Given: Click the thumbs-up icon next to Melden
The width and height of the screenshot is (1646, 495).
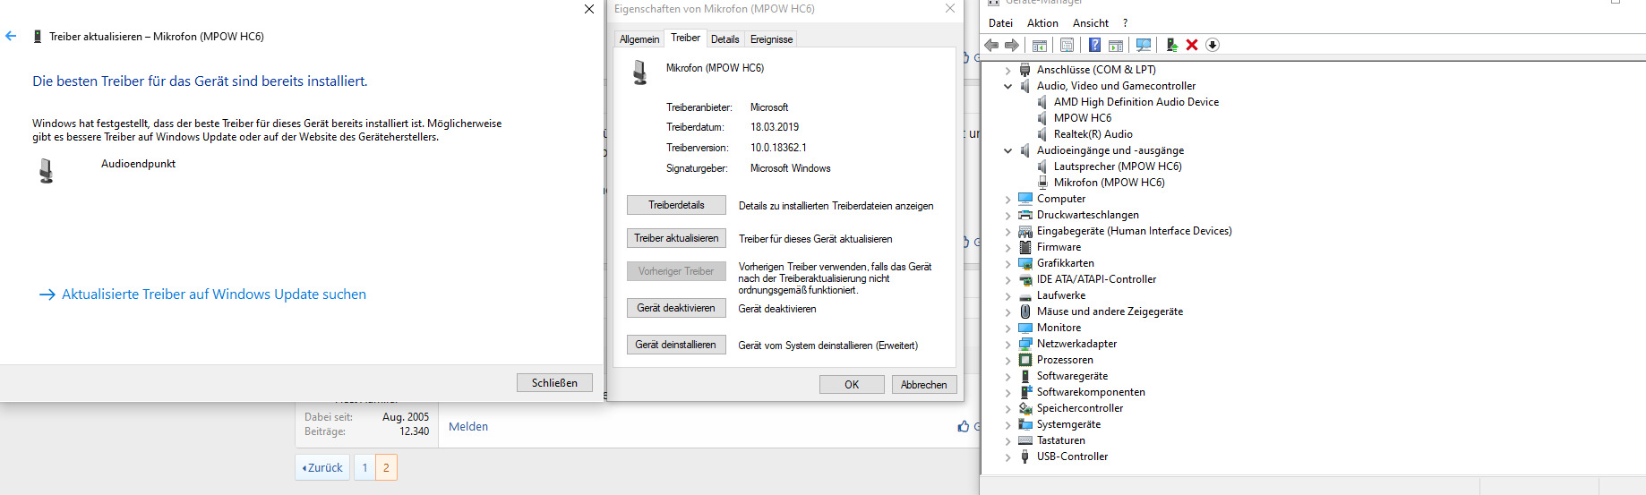Looking at the screenshot, I should (964, 427).
